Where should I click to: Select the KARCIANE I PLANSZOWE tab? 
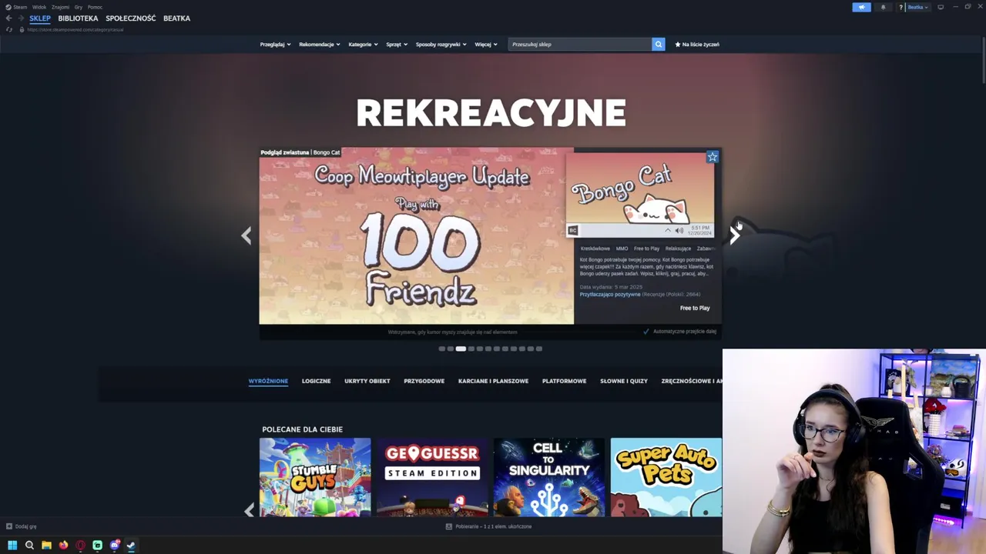(493, 381)
